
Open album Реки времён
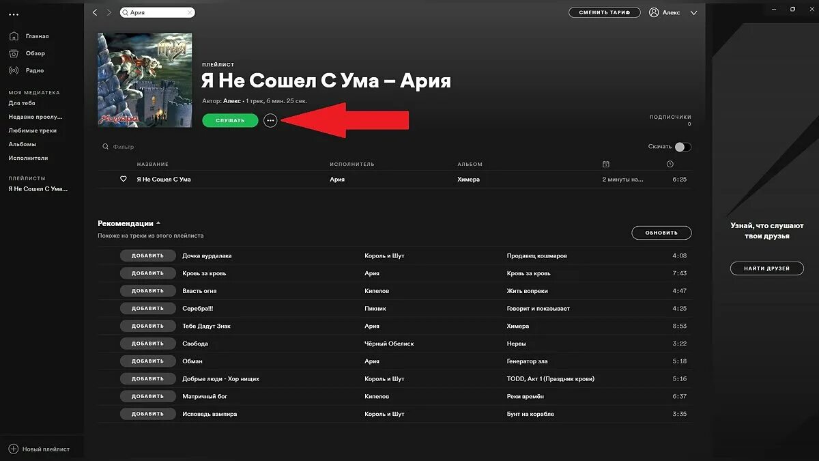pyautogui.click(x=526, y=396)
